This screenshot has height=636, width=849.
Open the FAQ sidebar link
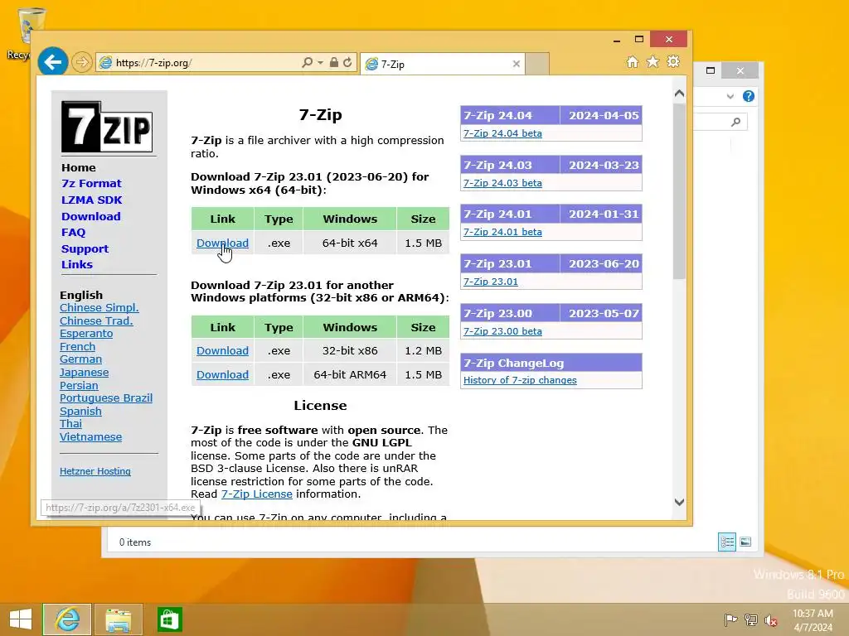pyautogui.click(x=73, y=233)
